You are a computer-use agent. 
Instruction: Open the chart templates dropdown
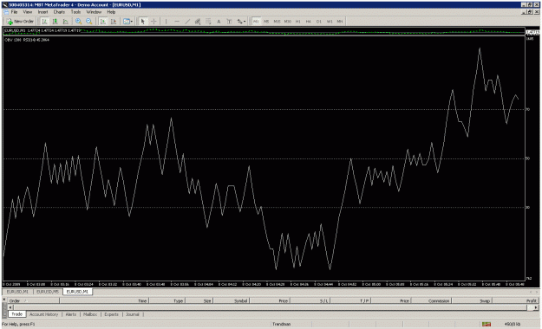point(127,22)
